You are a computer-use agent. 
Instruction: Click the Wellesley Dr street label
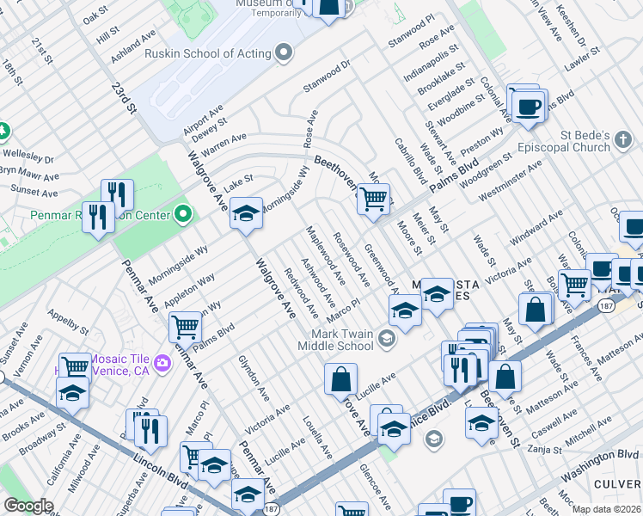tap(28, 157)
